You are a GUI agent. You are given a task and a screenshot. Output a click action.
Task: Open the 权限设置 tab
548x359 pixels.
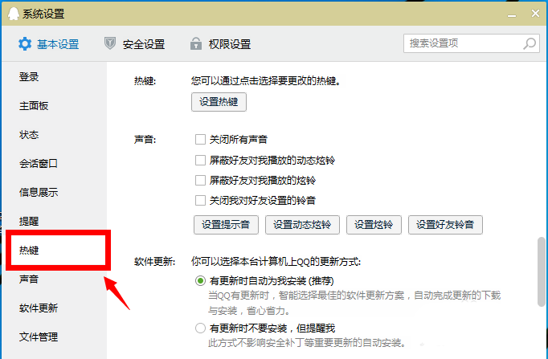(220, 44)
